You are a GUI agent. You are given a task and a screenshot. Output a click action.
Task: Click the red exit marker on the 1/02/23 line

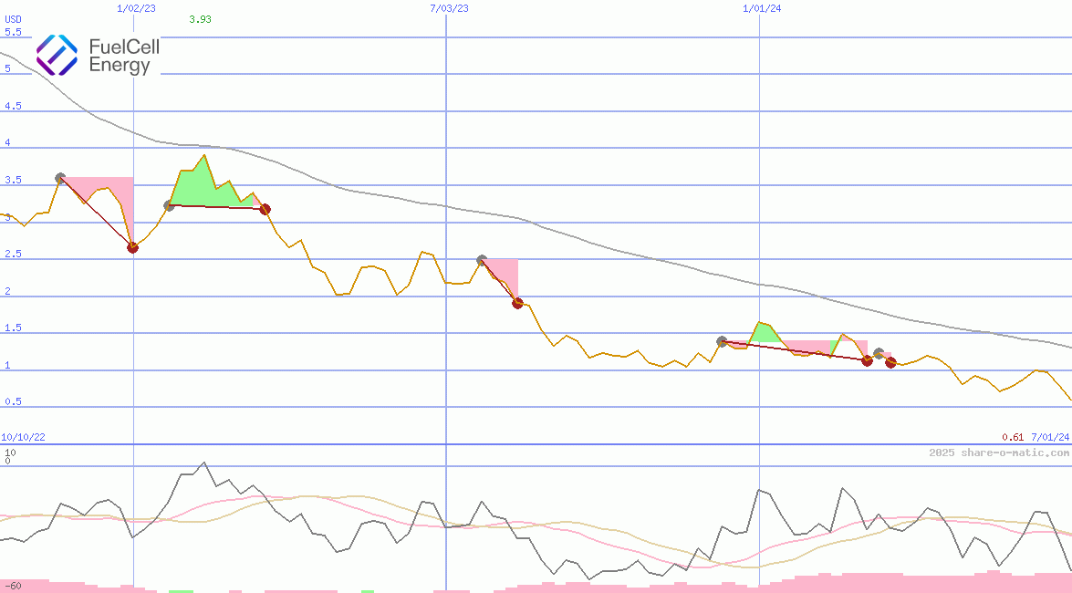(133, 247)
